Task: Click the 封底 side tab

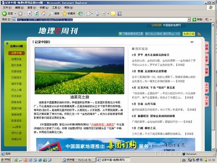Action: click(x=207, y=71)
